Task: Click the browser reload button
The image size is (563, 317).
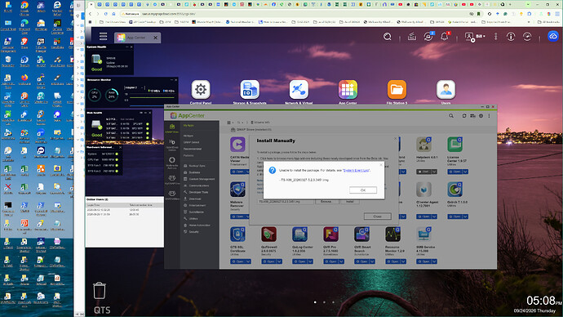Action: tap(105, 14)
